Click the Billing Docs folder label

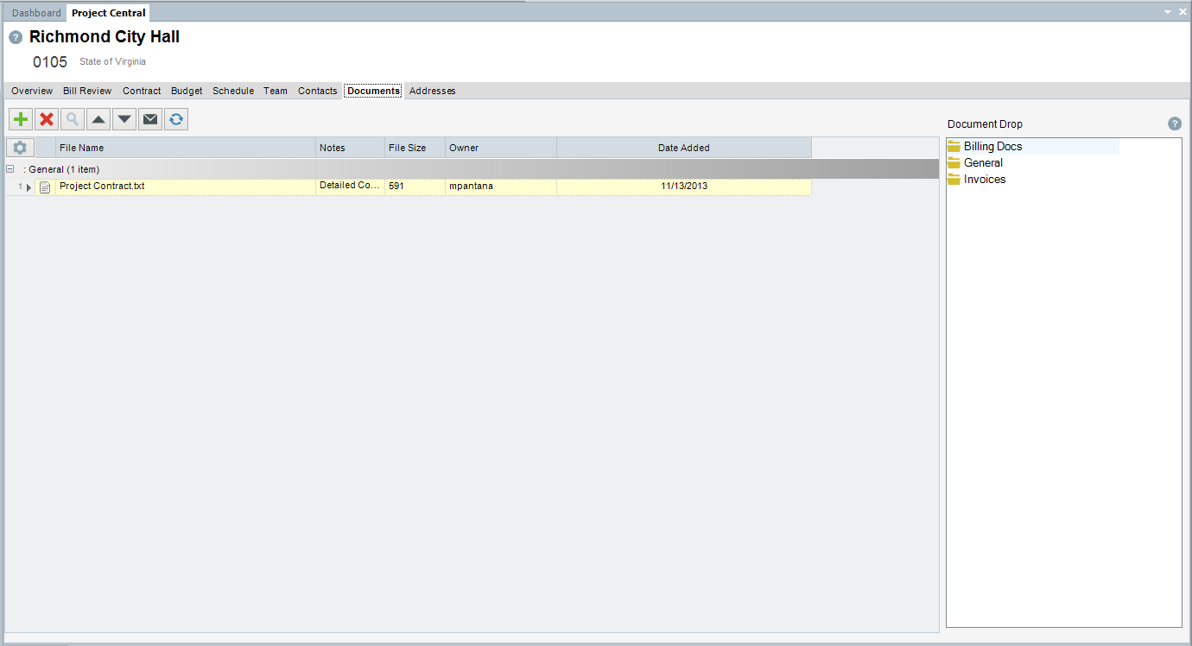tap(993, 147)
